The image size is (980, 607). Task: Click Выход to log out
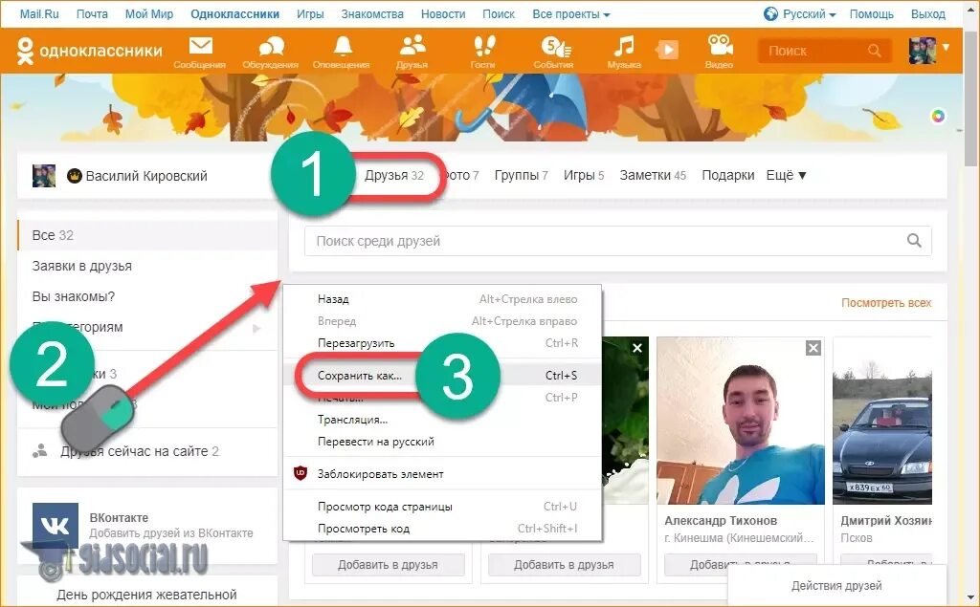point(928,13)
